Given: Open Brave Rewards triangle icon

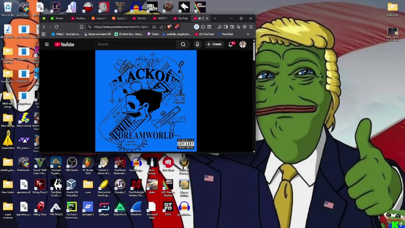Looking at the screenshot, I should click(x=177, y=27).
